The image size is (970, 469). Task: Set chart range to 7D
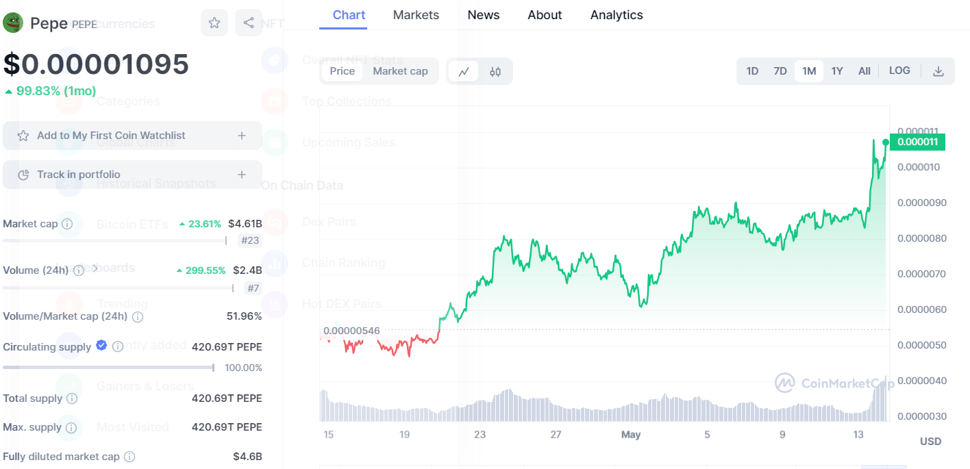[x=780, y=71]
